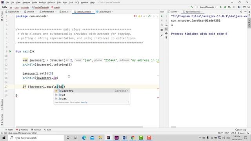Run SpecialClassesKt with the toolbar play button
251x141 pixels.
tap(221, 7)
